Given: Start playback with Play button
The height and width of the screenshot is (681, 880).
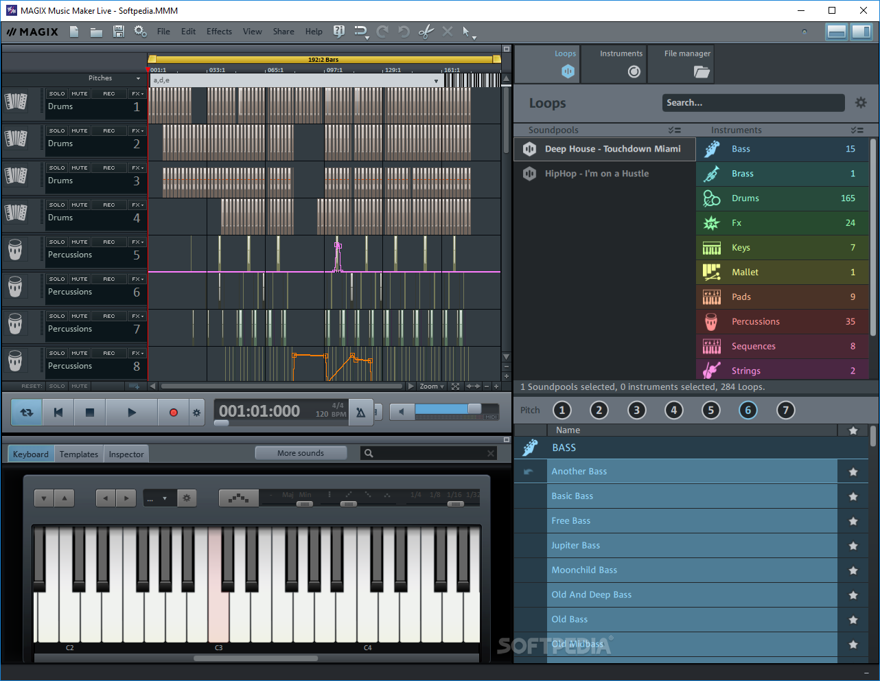Looking at the screenshot, I should (x=132, y=413).
